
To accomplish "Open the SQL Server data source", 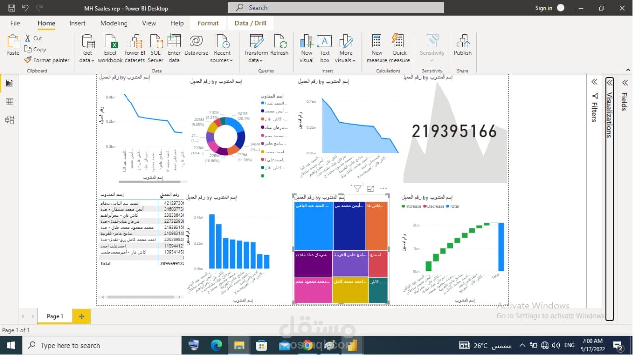I will (156, 49).
